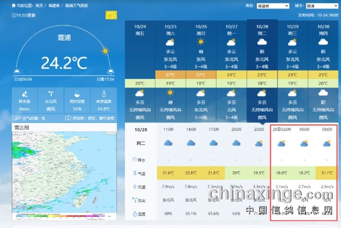
Task: Click the 降水量 raindrop icon
Action: (x=24, y=94)
